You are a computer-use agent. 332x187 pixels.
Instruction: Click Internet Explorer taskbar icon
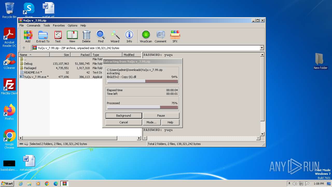coord(21,184)
